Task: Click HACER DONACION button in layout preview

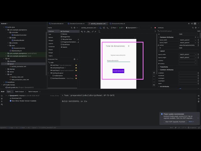Action: 118,71
